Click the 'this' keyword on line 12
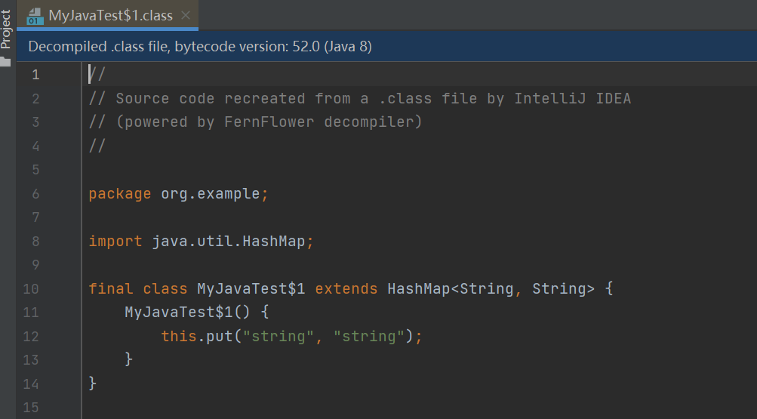Screen dimensions: 757x419 pyautogui.click(x=179, y=336)
